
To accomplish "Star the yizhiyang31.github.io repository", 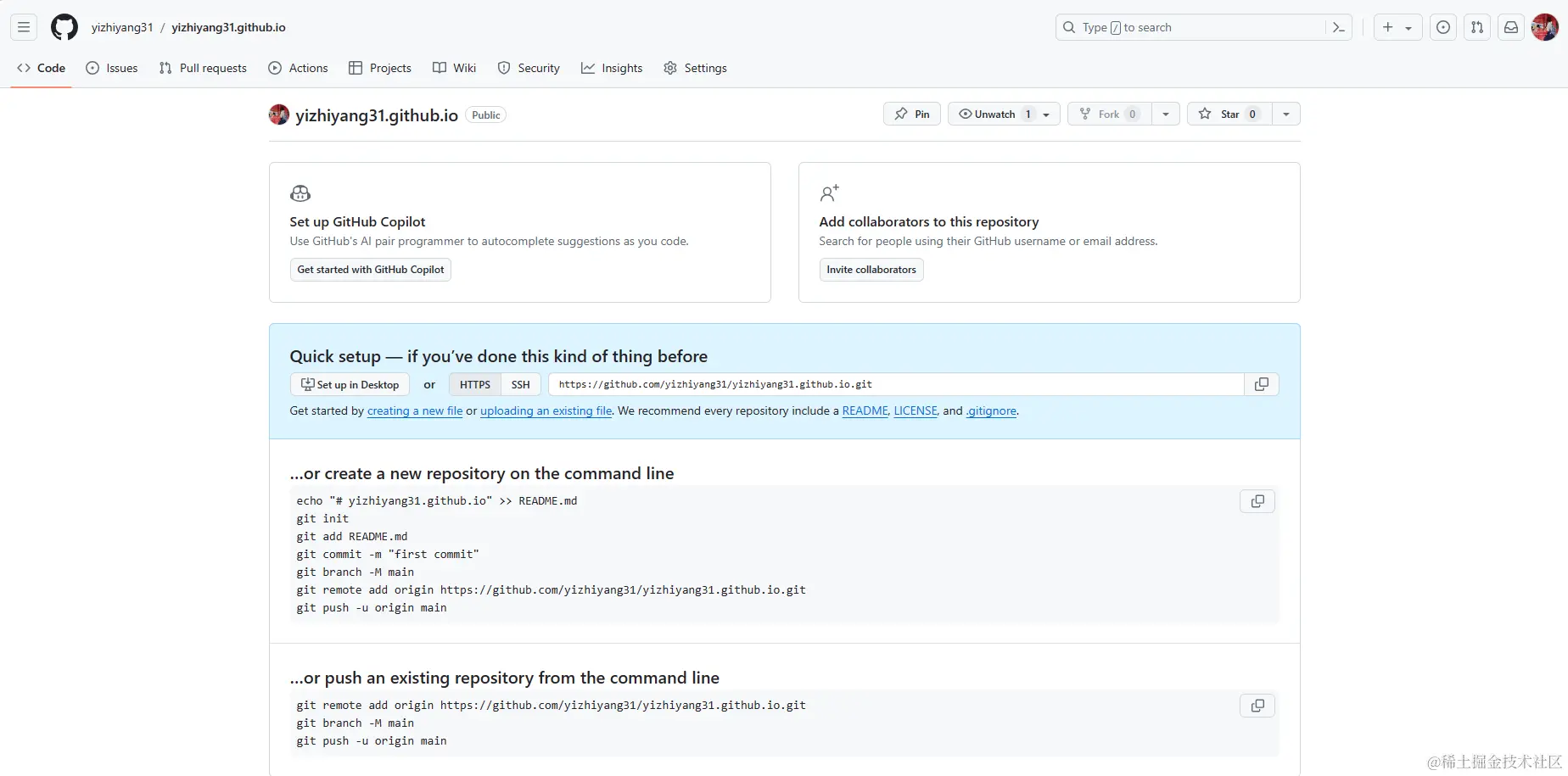I will [1229, 114].
